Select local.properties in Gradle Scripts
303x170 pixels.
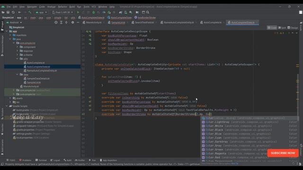pos(31,137)
